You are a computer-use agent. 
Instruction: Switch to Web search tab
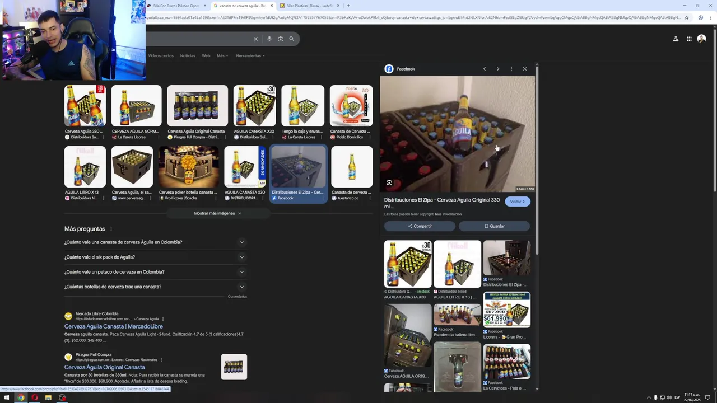point(206,56)
